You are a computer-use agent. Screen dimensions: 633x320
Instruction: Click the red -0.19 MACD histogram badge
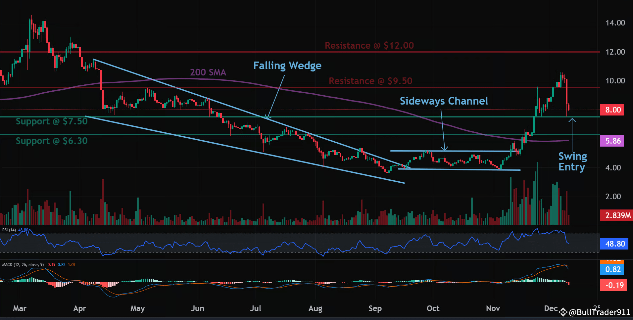point(614,285)
